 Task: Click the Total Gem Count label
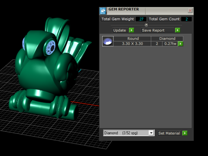coord(164,19)
